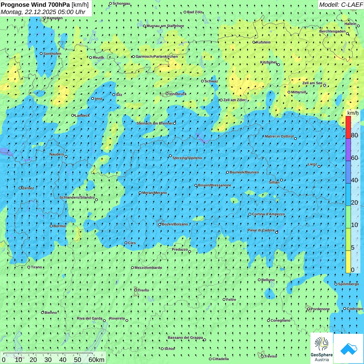Click the Imst label
The width and height of the screenshot is (364, 364).
pyautogui.click(x=99, y=99)
